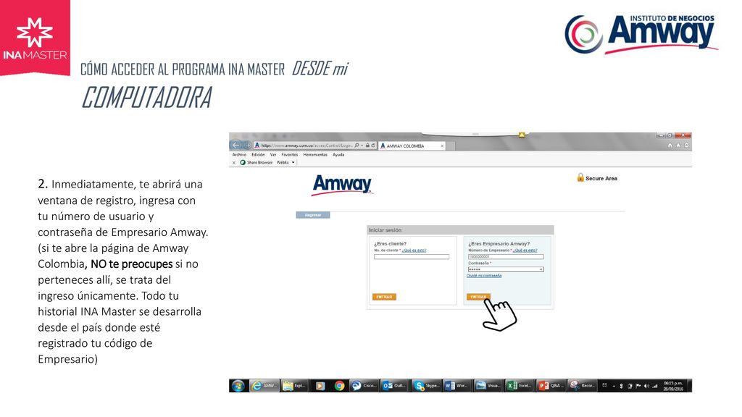The height and width of the screenshot is (417, 742).
Task: Show hidden tray icons arrow
Action: tap(614, 387)
